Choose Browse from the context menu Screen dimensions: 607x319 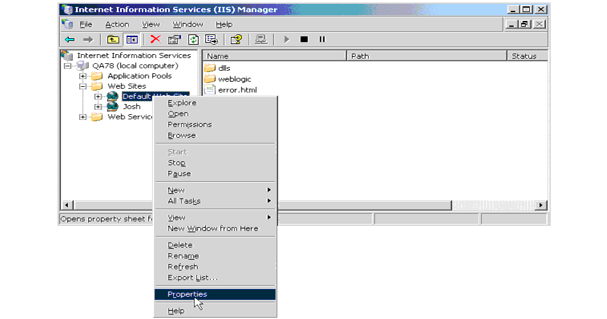point(215,135)
